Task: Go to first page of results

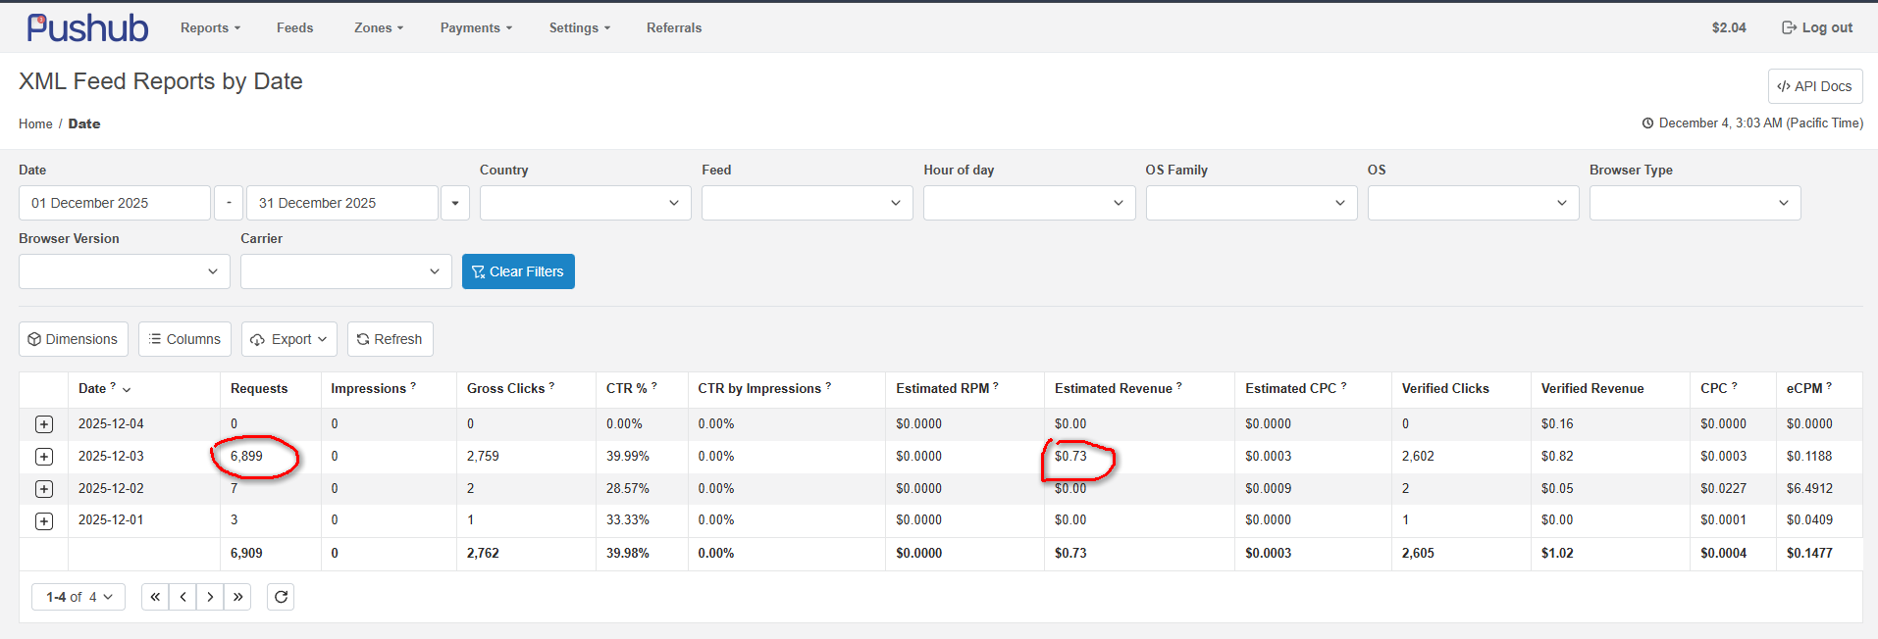Action: [x=155, y=597]
